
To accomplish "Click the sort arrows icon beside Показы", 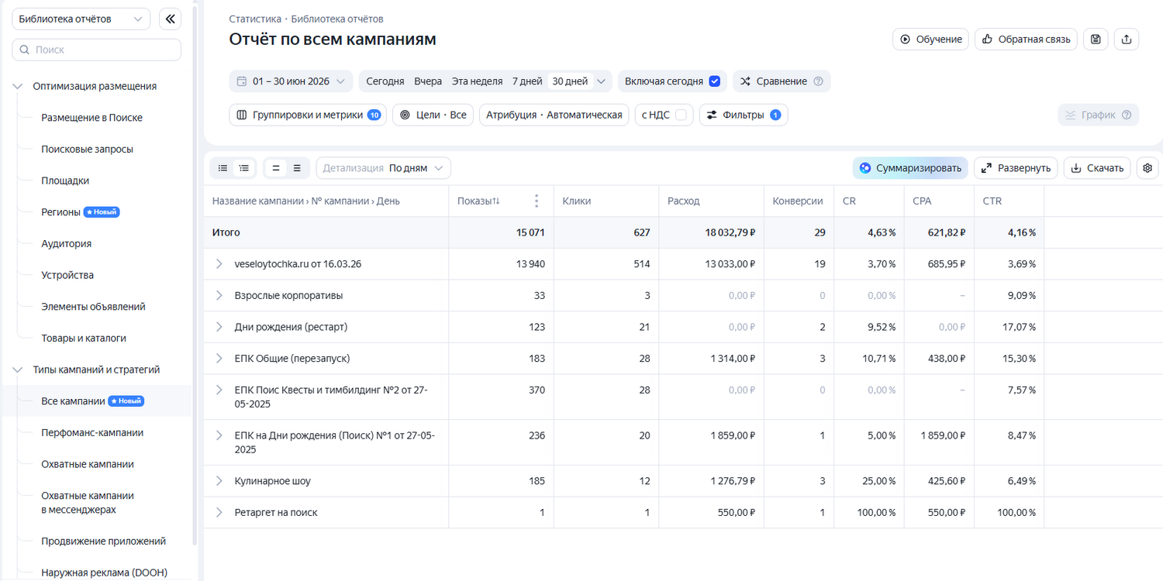I will 496,201.
